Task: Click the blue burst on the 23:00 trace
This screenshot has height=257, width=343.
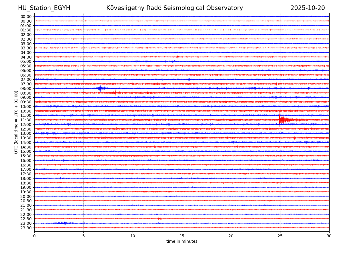Action: click(63, 223)
